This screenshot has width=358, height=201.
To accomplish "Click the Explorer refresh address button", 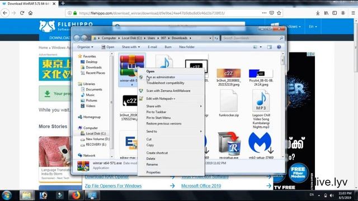I will [216, 38].
